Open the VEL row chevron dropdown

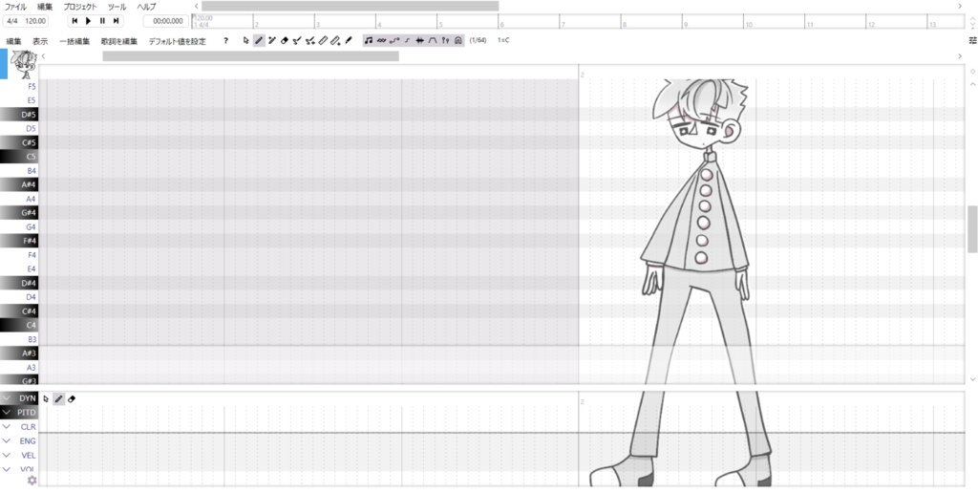point(7,456)
